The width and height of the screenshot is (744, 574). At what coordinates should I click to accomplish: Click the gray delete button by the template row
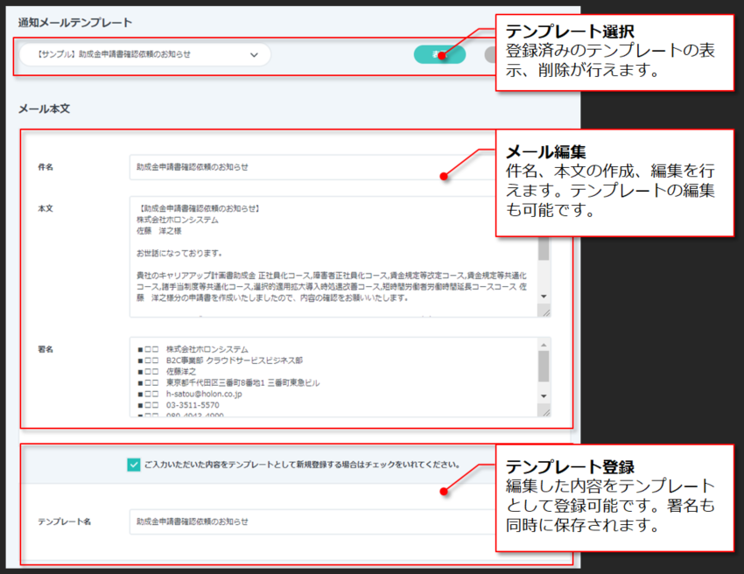[x=489, y=54]
